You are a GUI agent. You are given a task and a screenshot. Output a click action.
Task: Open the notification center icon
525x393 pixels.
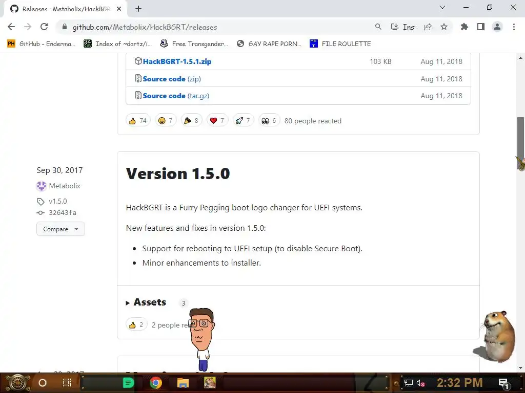pos(503,383)
